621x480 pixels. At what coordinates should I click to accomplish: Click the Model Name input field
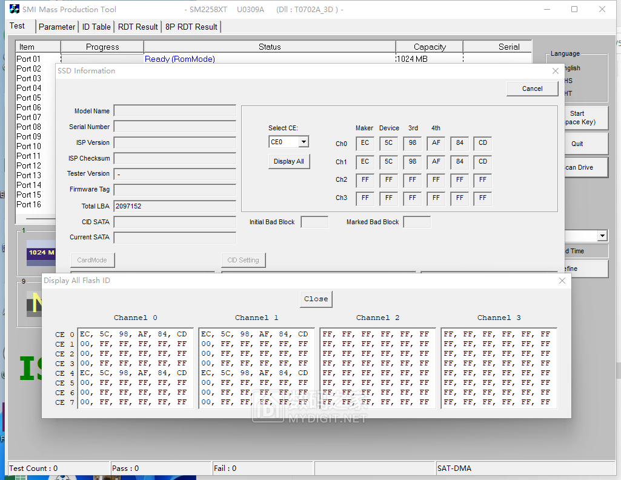coord(174,111)
